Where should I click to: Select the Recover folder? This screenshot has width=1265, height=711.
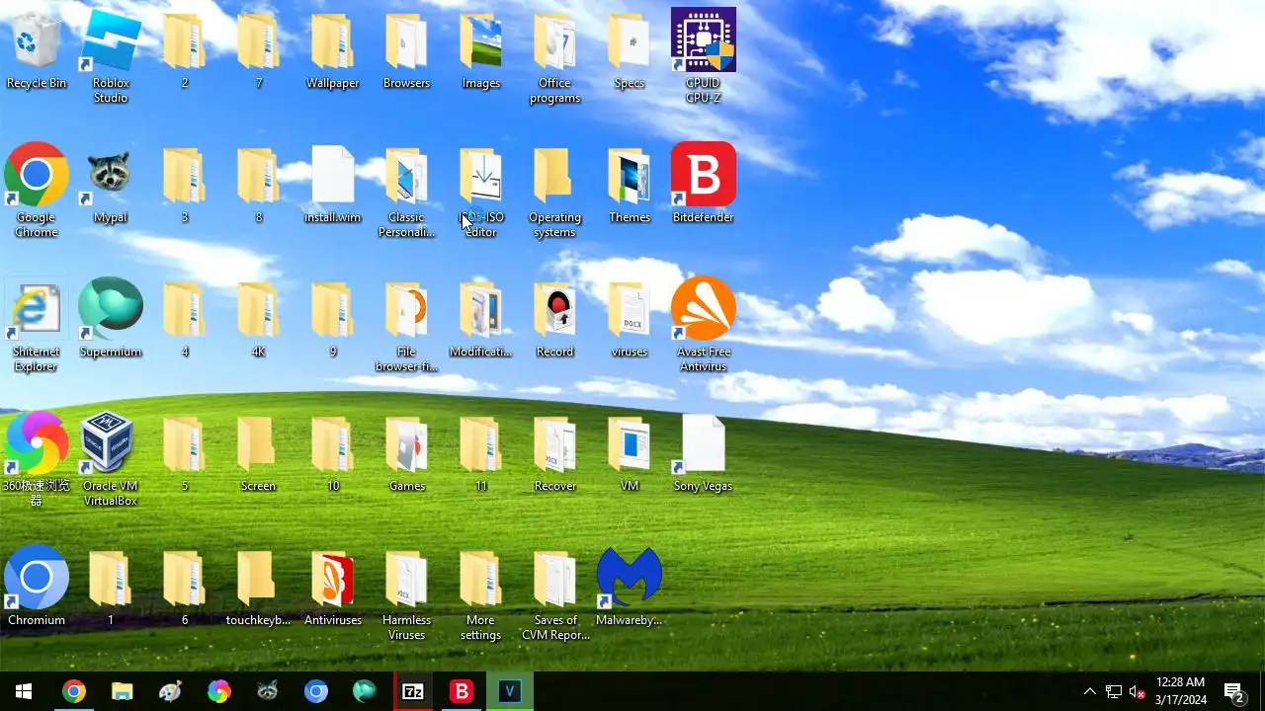pos(555,452)
